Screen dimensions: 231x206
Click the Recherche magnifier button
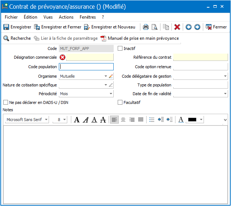(17, 38)
